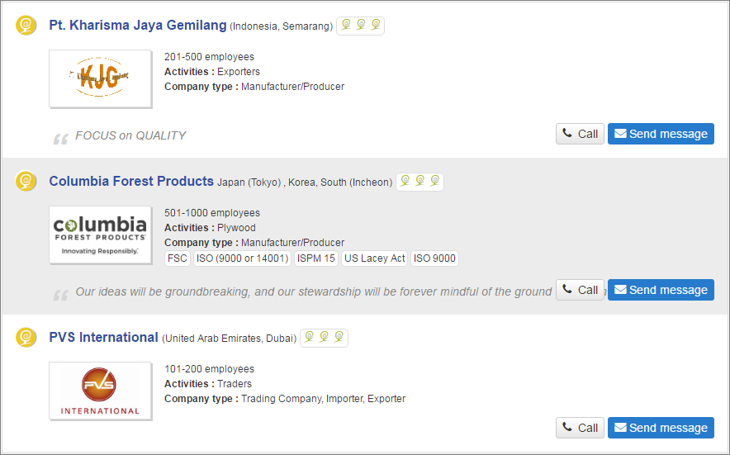Click the "Activities : Exporters" line
The width and height of the screenshot is (730, 455).
(x=212, y=72)
